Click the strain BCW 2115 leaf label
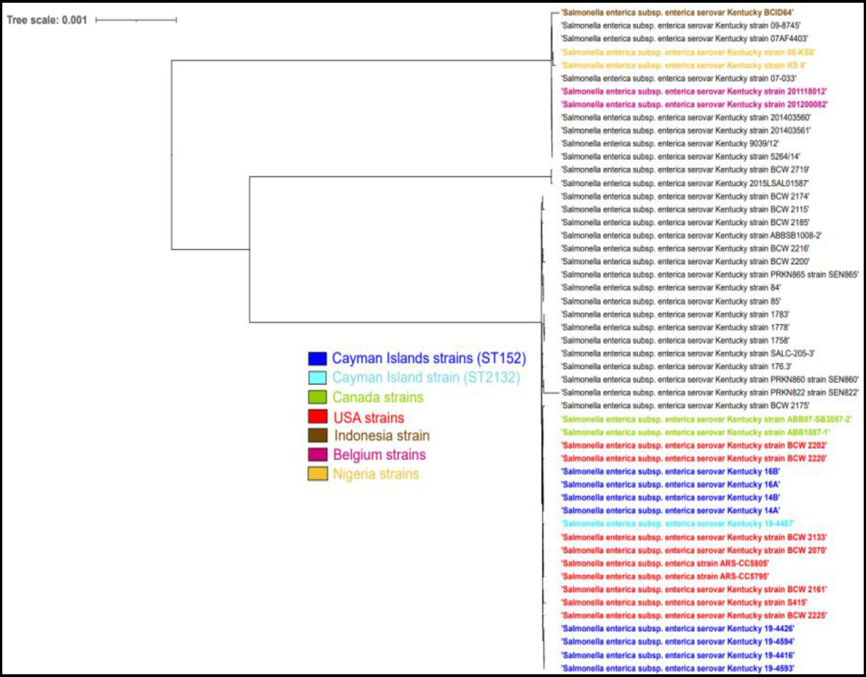866x677 pixels. click(685, 209)
